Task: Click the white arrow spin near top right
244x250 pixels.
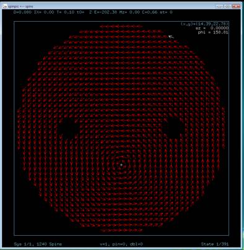Action: point(171,37)
